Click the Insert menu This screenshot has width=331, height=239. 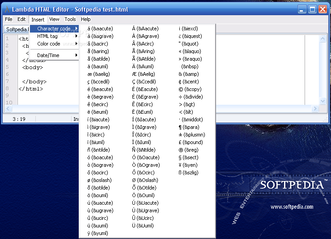point(38,20)
